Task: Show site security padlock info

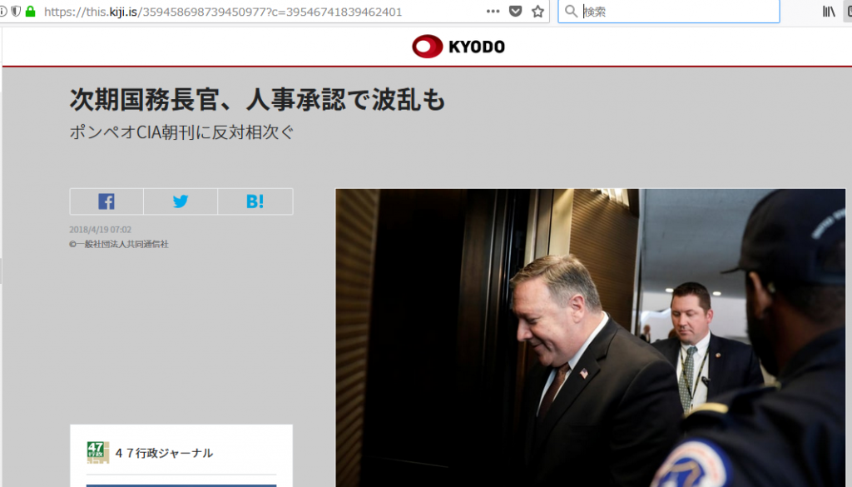Action: coord(31,12)
